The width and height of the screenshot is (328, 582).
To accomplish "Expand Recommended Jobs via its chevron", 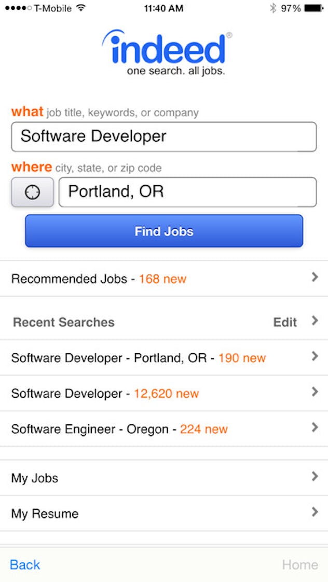I will [316, 278].
